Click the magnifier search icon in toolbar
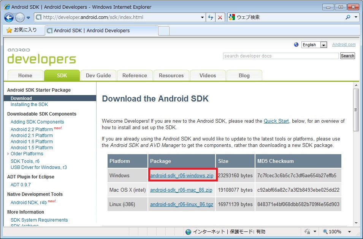 (348, 17)
